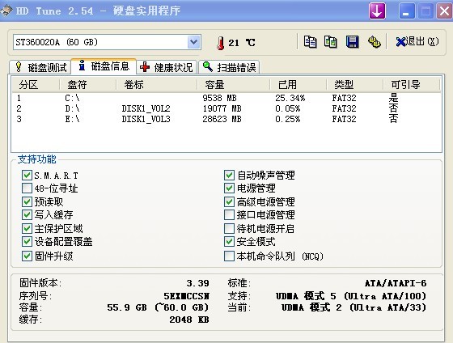Switch to the 磁盘信息 tab
The height and width of the screenshot is (343, 453).
coord(104,66)
